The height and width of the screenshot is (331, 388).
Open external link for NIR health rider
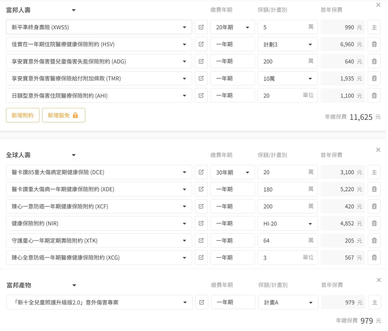point(201,223)
